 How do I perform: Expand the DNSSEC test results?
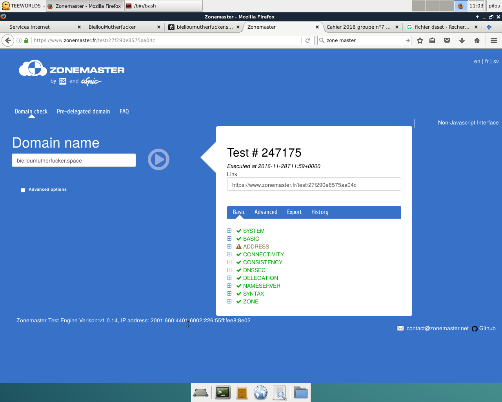coord(229,270)
